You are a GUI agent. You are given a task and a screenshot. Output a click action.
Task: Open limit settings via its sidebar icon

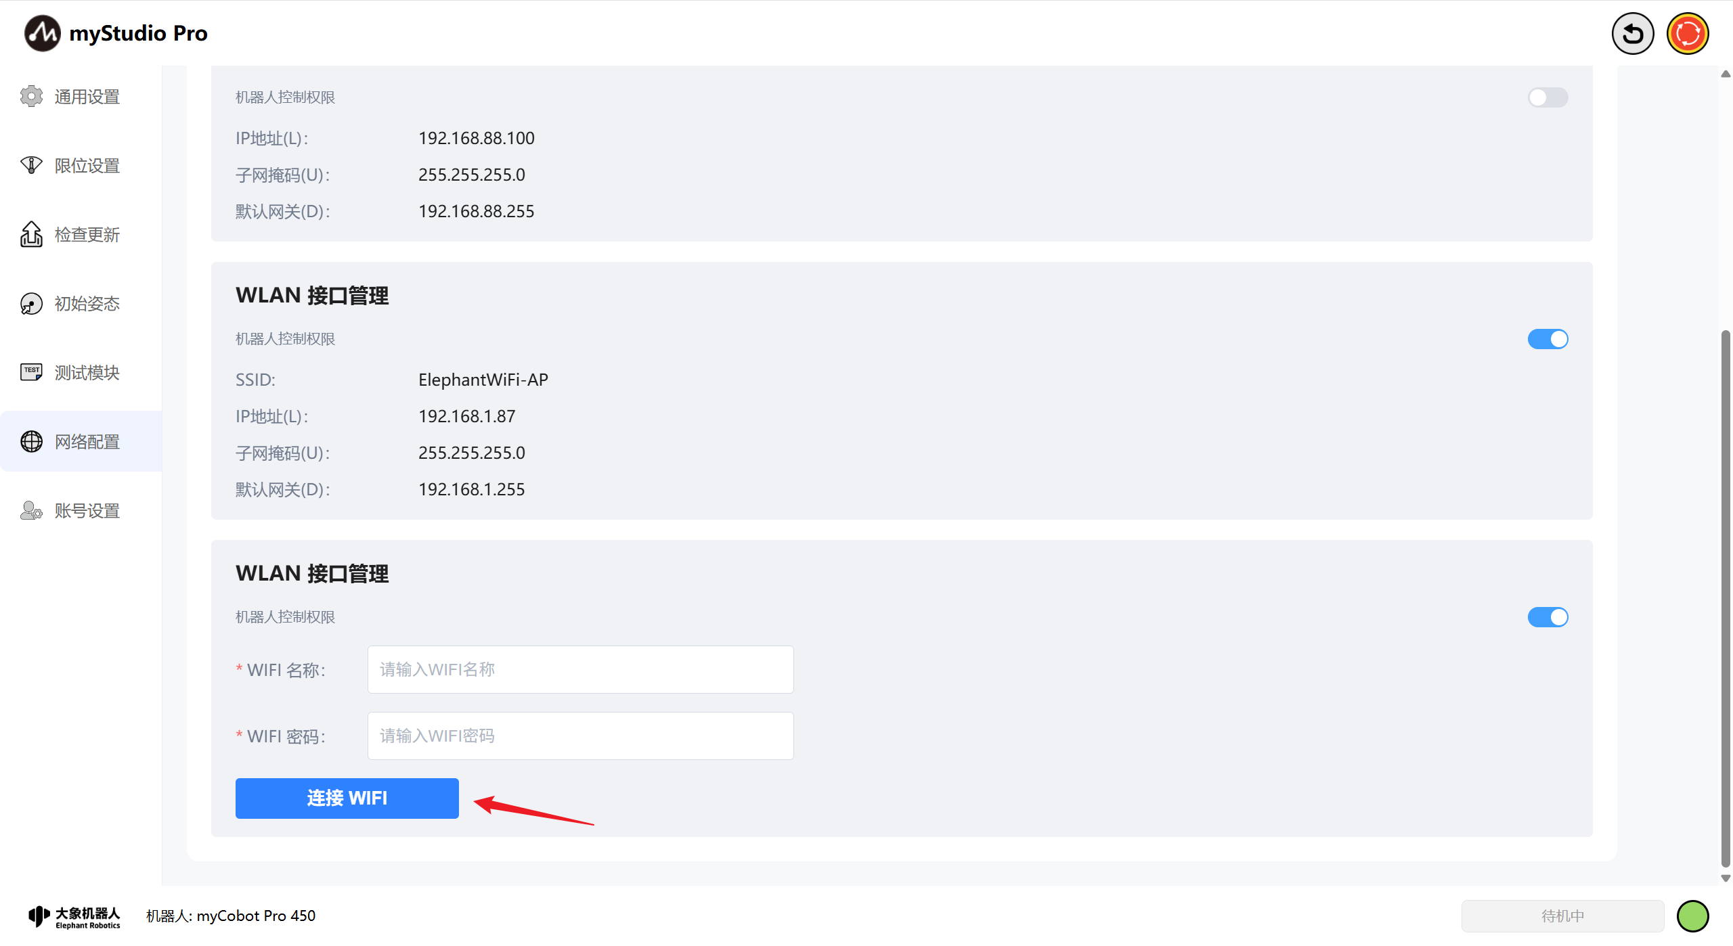pyautogui.click(x=31, y=166)
